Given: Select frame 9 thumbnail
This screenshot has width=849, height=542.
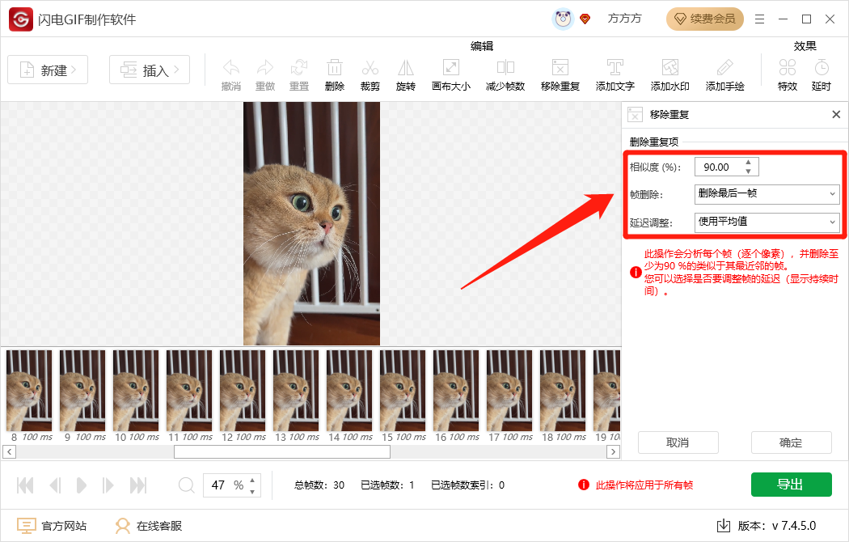Looking at the screenshot, I should 82,391.
